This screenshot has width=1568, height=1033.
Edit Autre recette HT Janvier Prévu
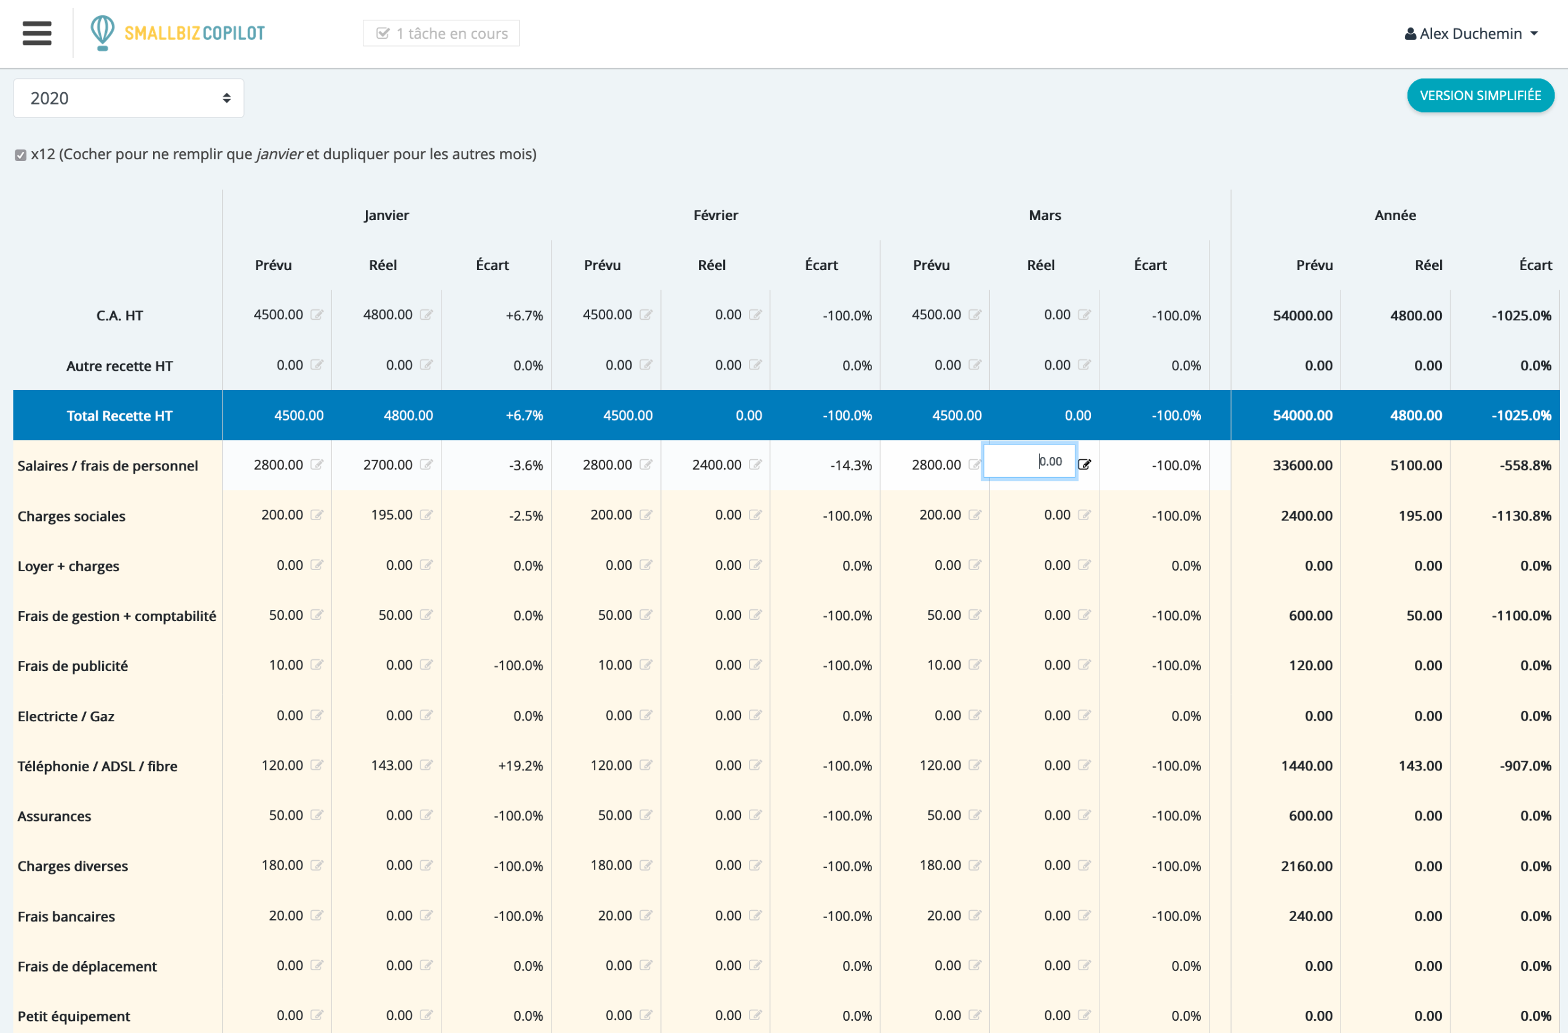tap(317, 365)
